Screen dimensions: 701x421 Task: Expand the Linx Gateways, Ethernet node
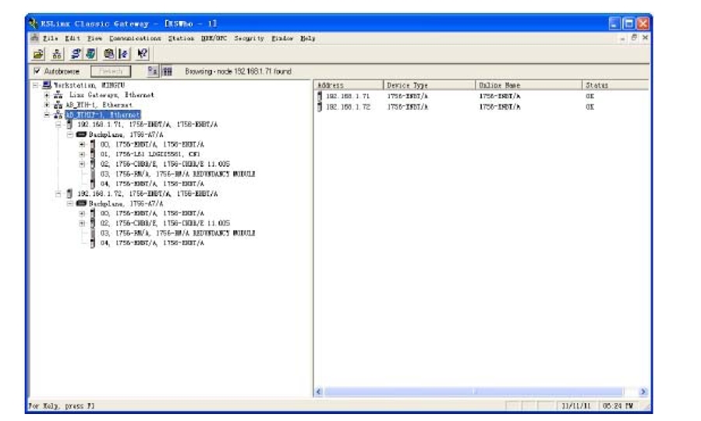click(48, 94)
